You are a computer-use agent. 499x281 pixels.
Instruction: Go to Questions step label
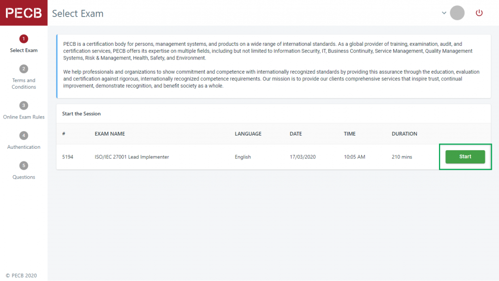(23, 177)
